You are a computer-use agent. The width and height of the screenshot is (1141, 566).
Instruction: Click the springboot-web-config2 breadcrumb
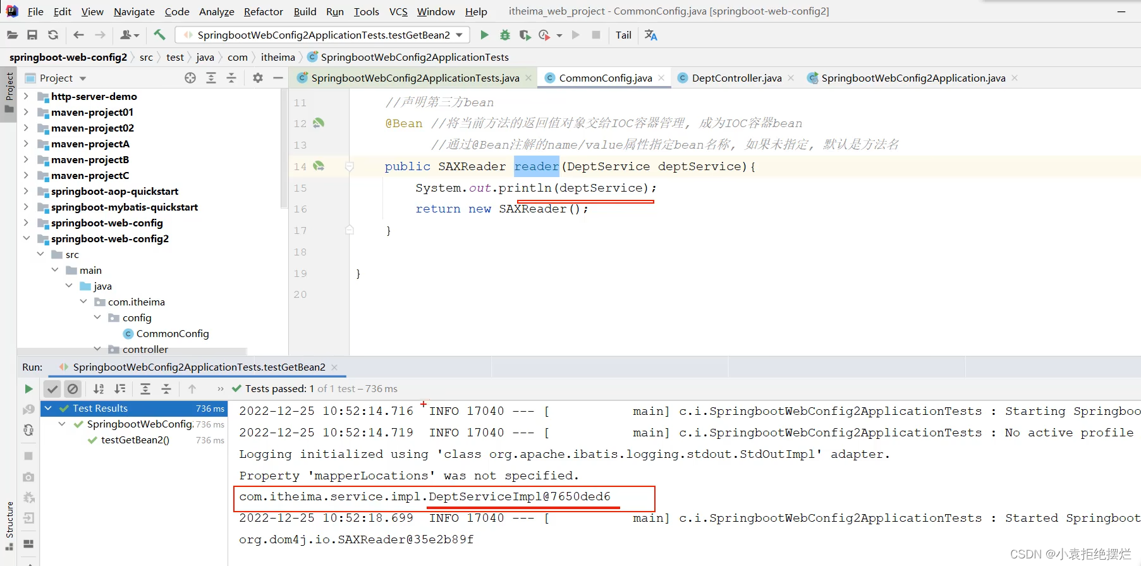[68, 58]
